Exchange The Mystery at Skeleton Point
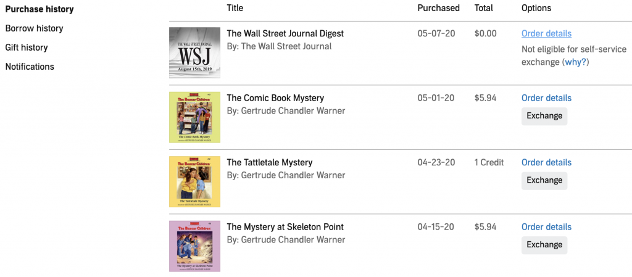 coord(544,245)
